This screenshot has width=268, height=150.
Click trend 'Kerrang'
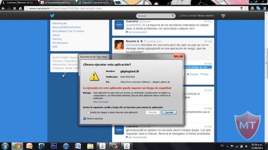tap(57, 39)
